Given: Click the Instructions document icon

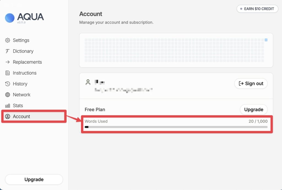Looking at the screenshot, I should [x=8, y=73].
